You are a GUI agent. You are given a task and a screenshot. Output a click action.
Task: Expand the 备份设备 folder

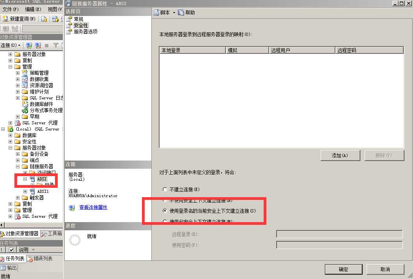18,154
